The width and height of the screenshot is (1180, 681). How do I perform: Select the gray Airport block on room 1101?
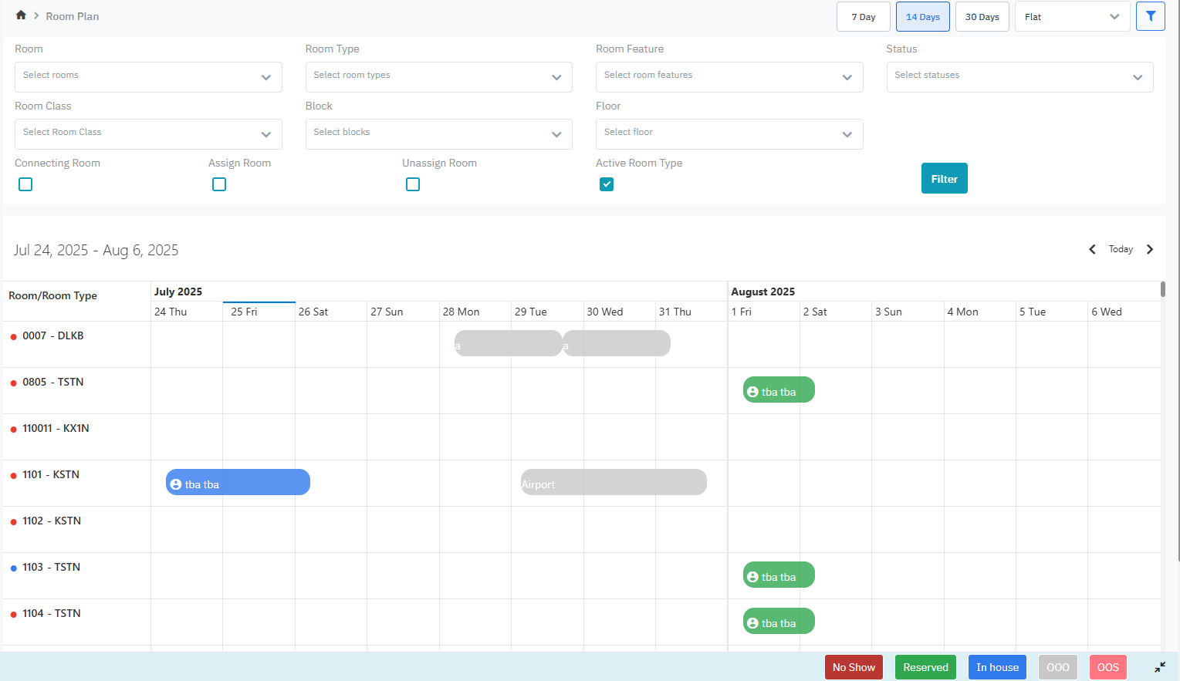[614, 483]
